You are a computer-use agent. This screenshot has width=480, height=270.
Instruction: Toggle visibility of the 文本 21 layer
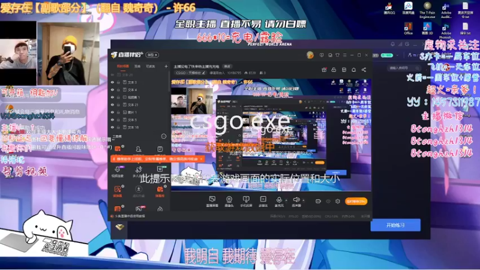point(112,104)
